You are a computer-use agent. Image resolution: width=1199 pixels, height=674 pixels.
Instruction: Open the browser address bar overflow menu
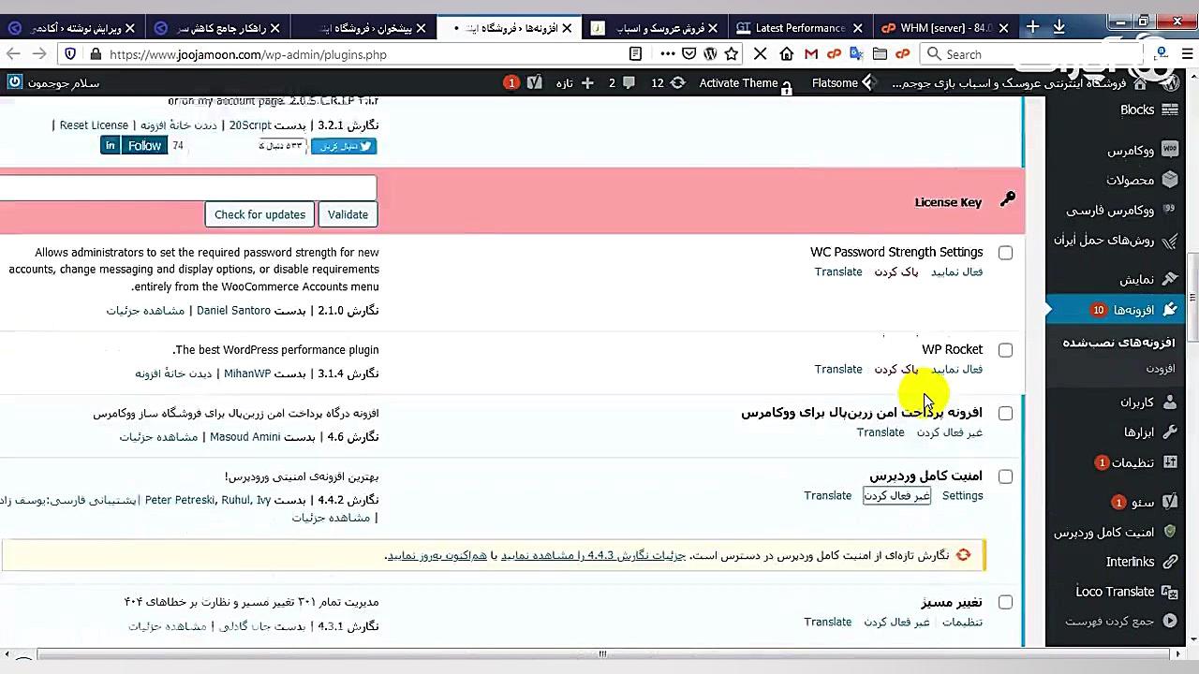pos(670,54)
